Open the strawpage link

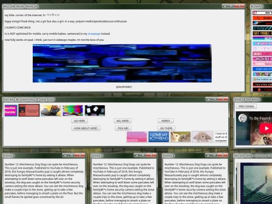click(x=94, y=34)
